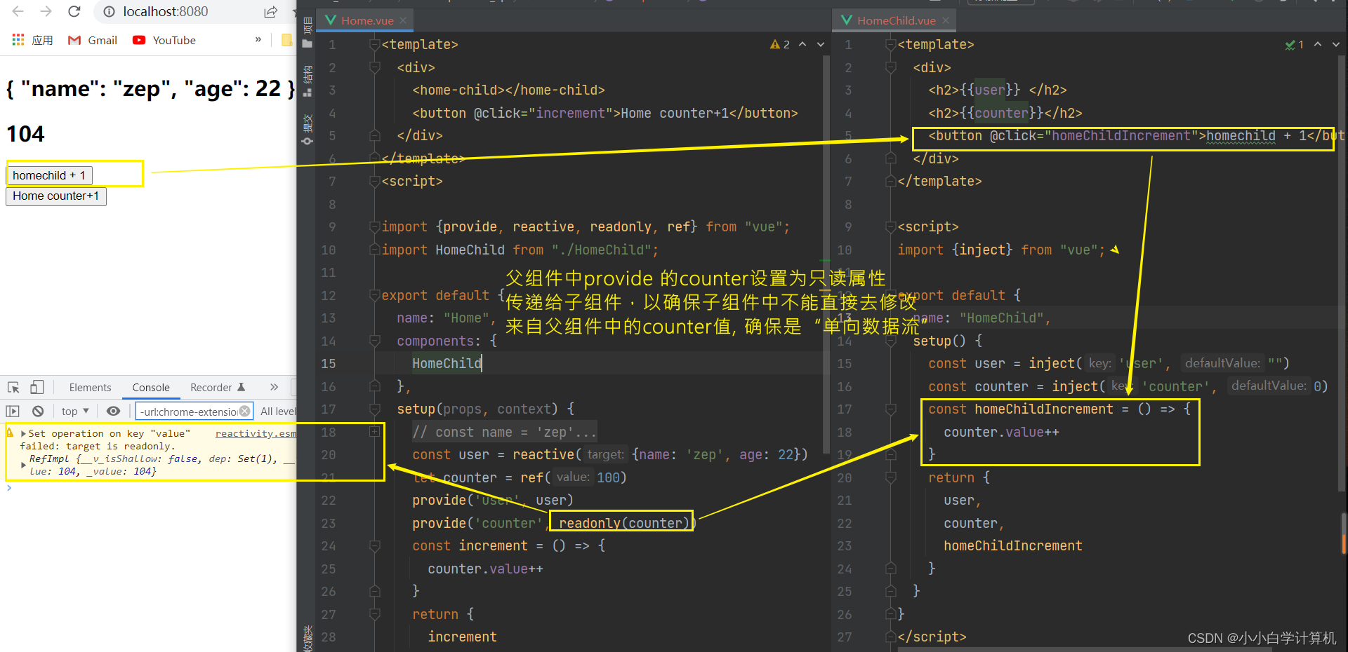Viewport: 1348px width, 652px height.
Task: Go to next problem in HomeChild.vue
Action: point(1336,44)
